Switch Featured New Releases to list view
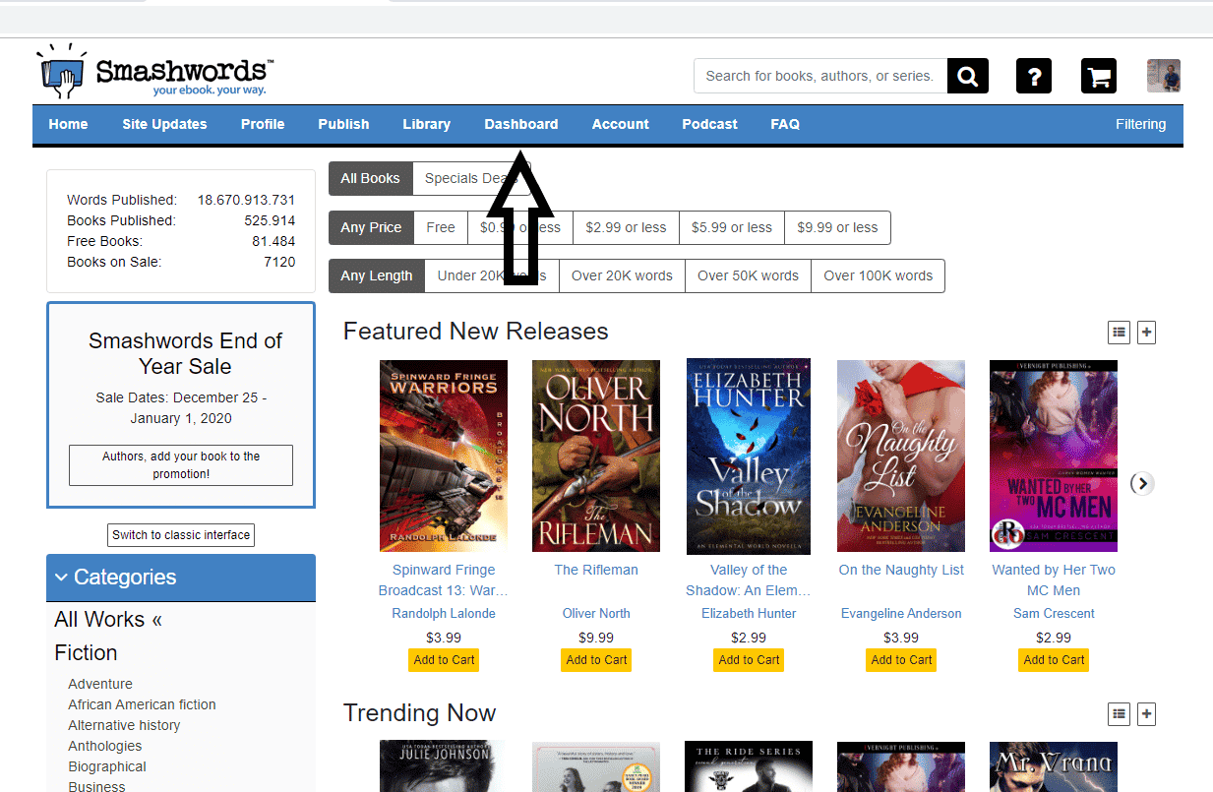Image resolution: width=1213 pixels, height=792 pixels. 1119,333
